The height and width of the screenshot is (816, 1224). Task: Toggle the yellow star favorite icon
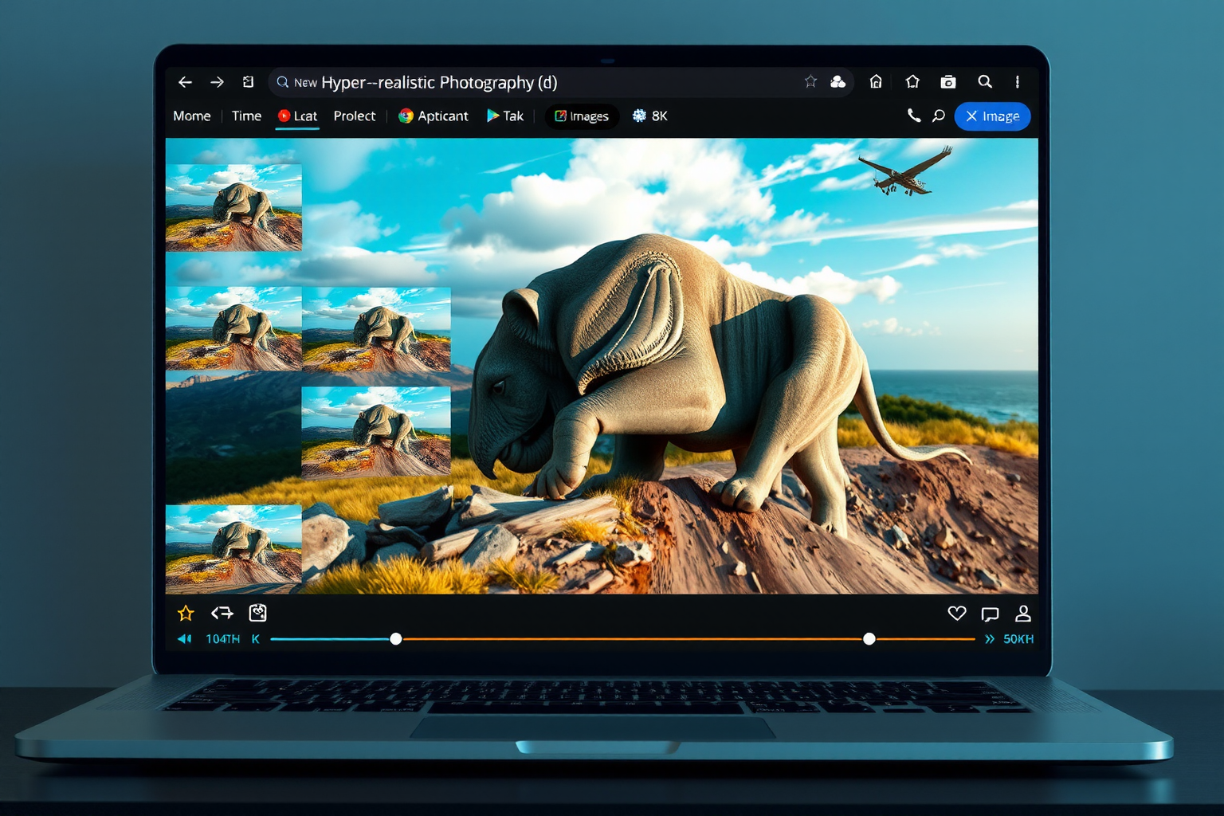(x=186, y=613)
